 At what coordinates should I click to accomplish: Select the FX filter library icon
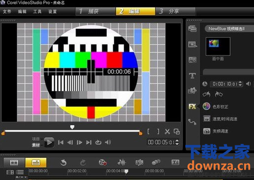click(x=192, y=106)
